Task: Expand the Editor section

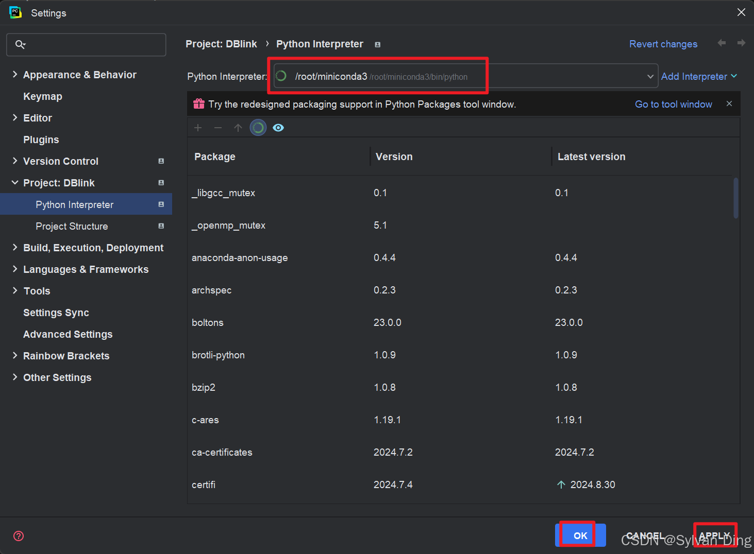Action: [x=15, y=117]
